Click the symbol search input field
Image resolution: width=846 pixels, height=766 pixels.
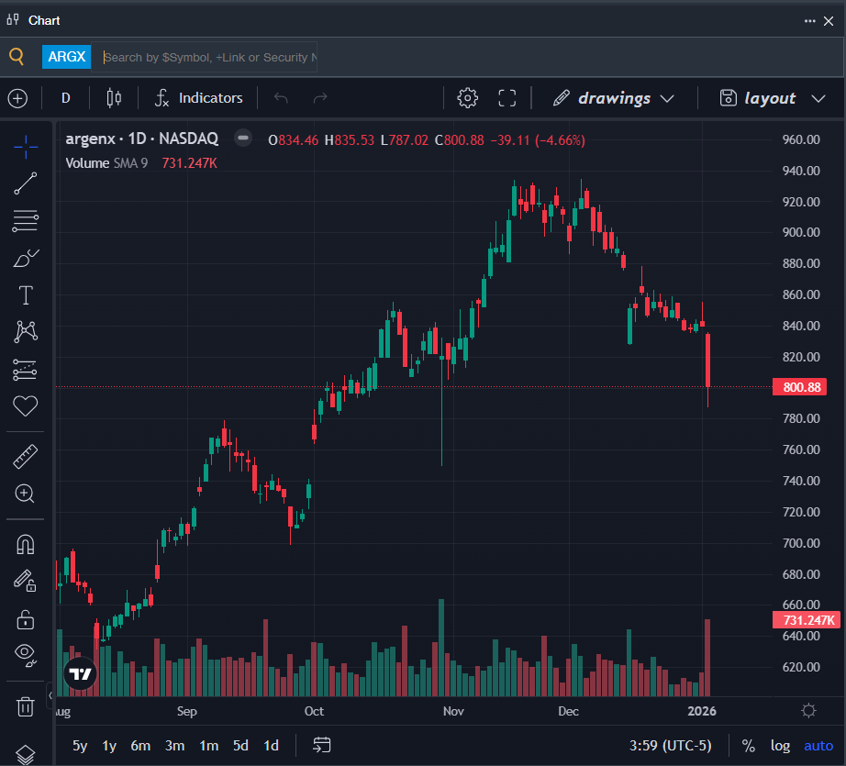coord(207,57)
